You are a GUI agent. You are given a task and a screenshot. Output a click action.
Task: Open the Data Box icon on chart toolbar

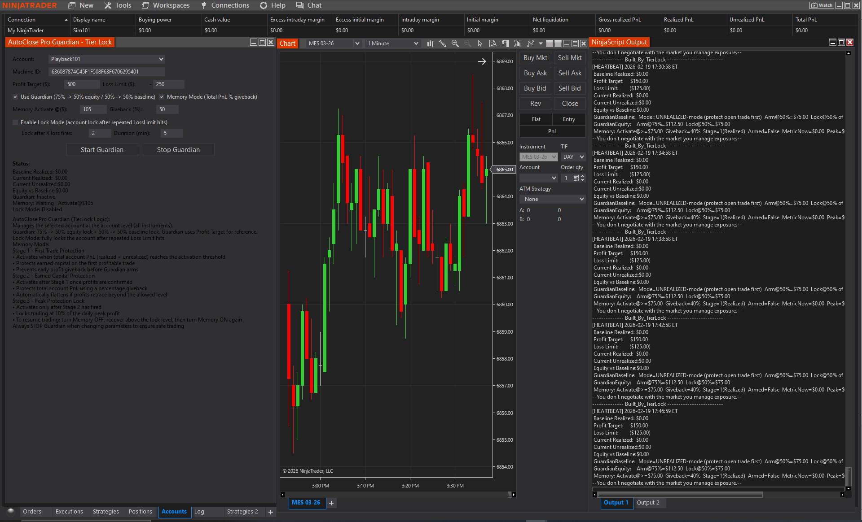(492, 43)
